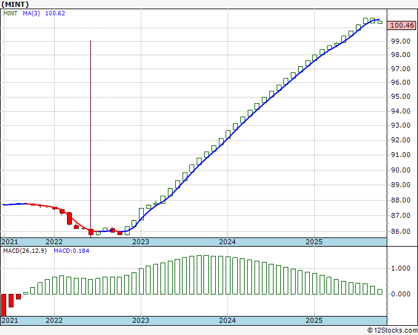Image resolution: width=418 pixels, height=335 pixels.
Task: Click the 95.00 price axis label
Action: coord(400,96)
